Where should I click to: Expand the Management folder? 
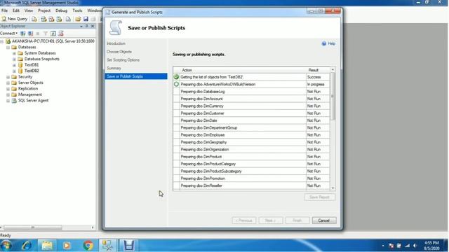[x=8, y=95]
